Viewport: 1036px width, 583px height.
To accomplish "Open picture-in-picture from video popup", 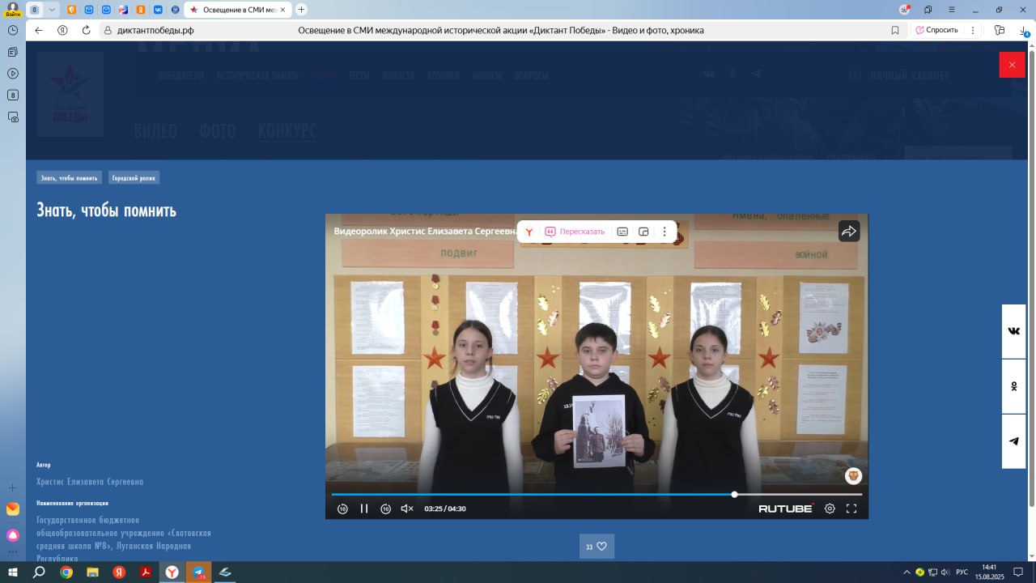I will pos(643,232).
